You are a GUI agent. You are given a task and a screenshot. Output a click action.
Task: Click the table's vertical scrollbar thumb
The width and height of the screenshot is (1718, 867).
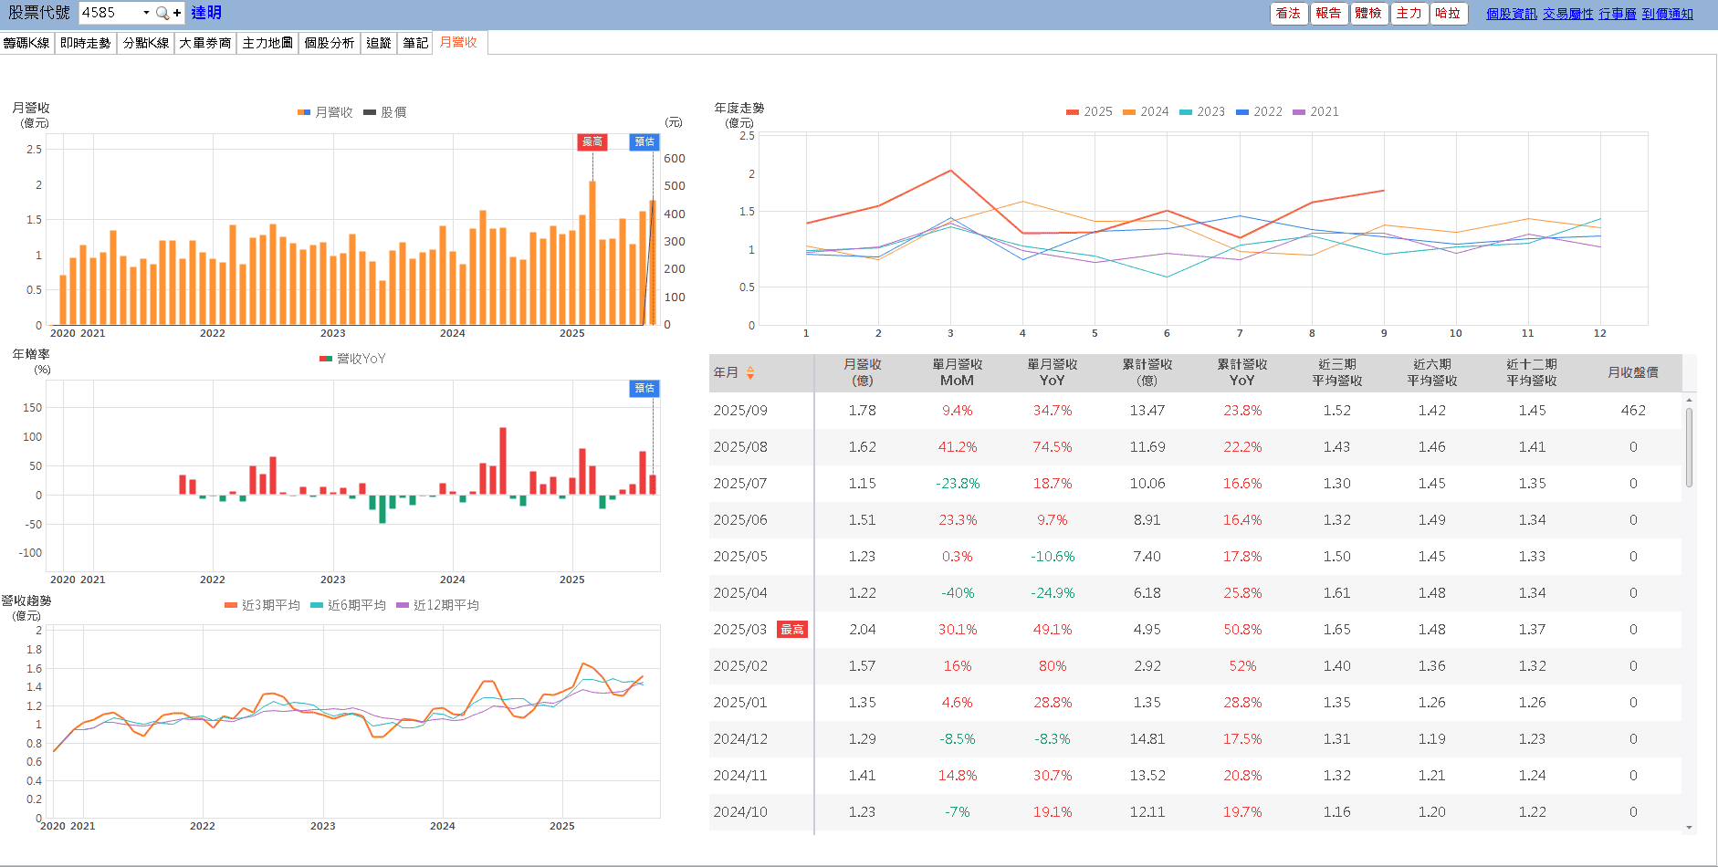pos(1689,447)
